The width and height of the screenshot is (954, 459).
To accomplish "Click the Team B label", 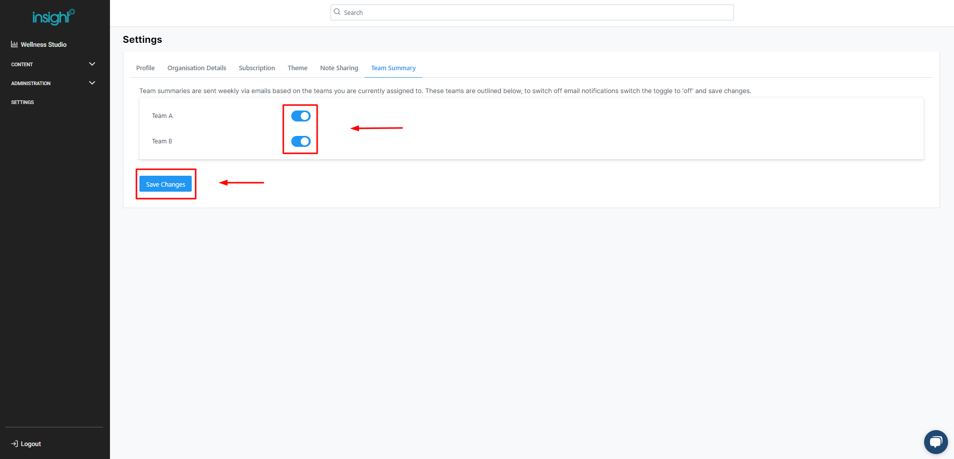I will 162,141.
